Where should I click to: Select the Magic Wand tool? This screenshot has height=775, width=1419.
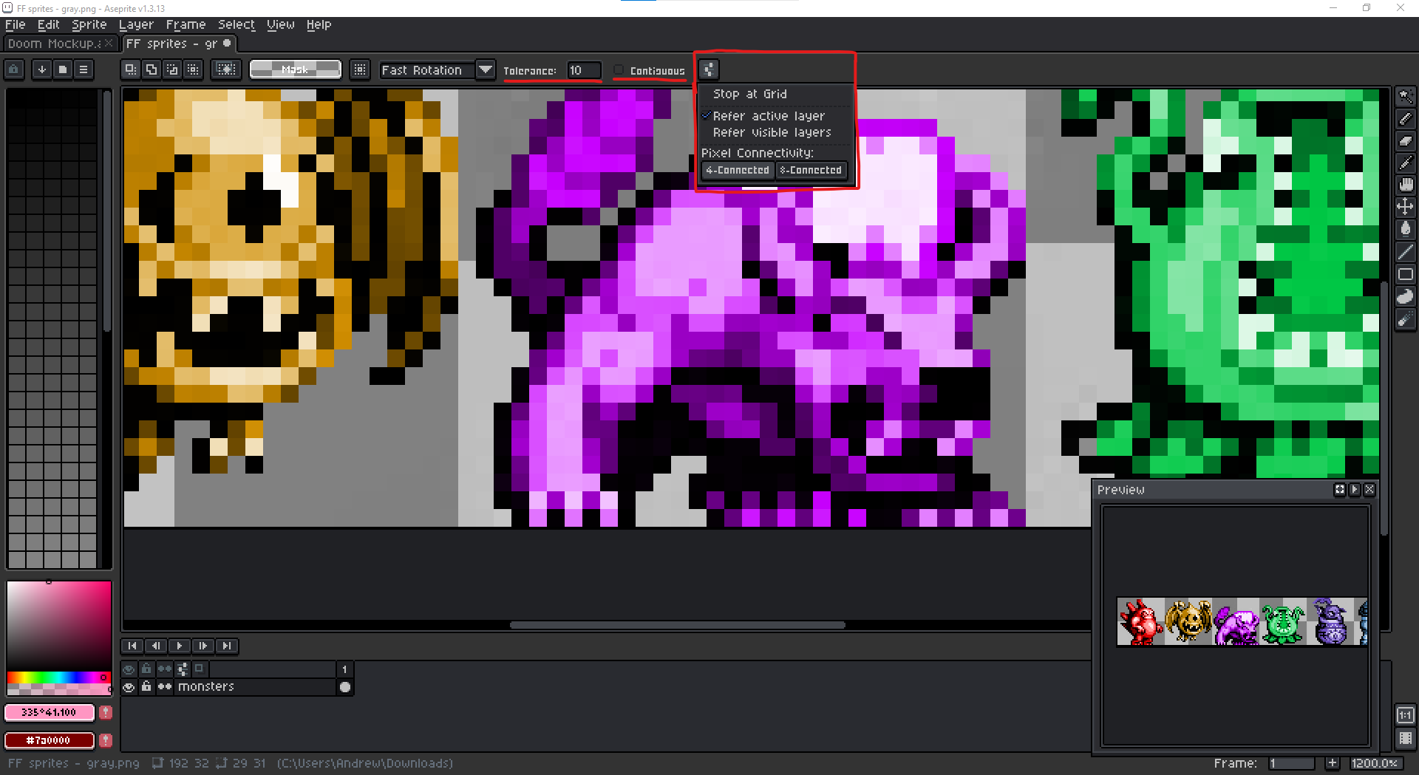1406,96
